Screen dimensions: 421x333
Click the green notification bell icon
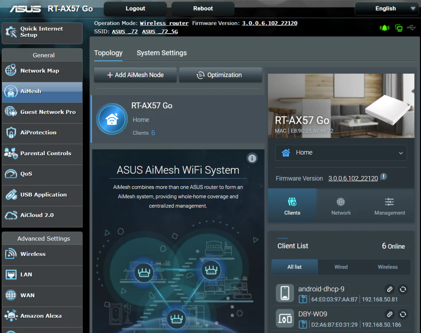[384, 28]
